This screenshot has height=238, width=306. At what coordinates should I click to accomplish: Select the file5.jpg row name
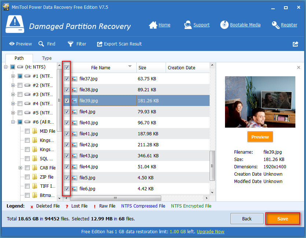tap(87, 177)
